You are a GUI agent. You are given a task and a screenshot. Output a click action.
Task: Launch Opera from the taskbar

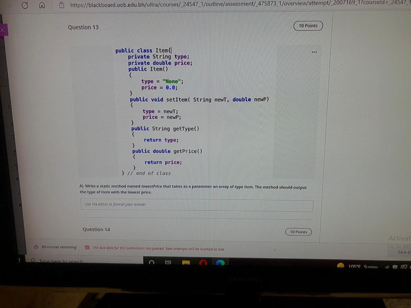[x=203, y=263]
